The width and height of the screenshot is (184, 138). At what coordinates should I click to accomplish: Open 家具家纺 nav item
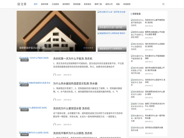[x=87, y=4]
